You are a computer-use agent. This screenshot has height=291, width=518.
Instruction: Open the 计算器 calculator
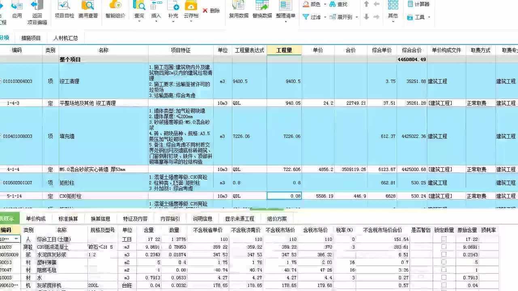click(x=418, y=4)
